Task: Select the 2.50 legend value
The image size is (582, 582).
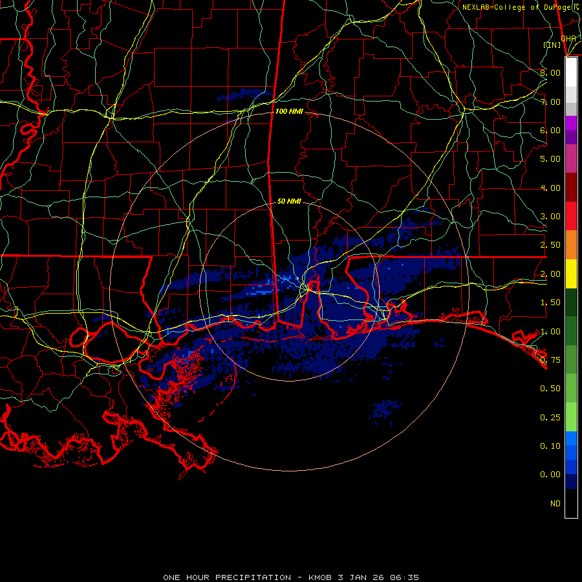Action: (550, 245)
